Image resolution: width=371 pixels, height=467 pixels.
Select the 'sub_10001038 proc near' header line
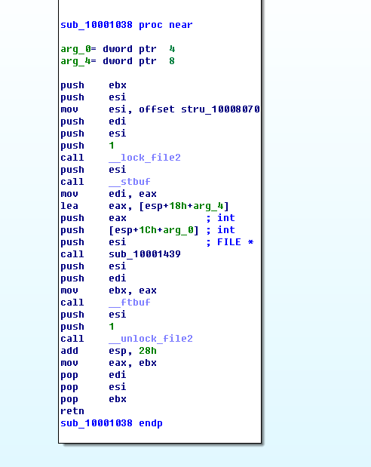(x=127, y=25)
